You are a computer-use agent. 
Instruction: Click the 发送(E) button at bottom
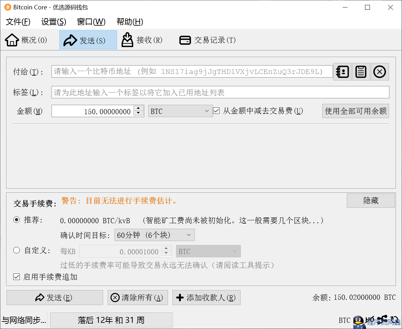pyautogui.click(x=55, y=298)
